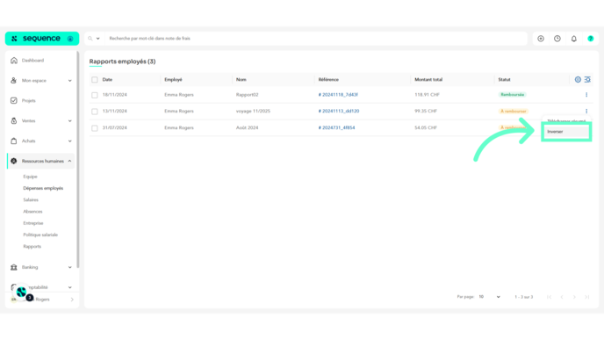Open Rapports in the sidebar submenu

point(32,246)
